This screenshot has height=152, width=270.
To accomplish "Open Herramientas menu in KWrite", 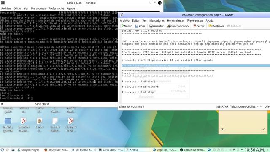I will [x=175, y=21].
